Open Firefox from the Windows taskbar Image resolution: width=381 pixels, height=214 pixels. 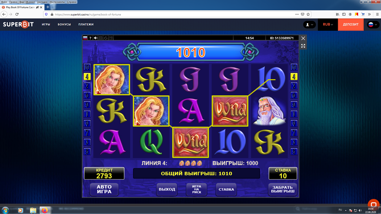pyautogui.click(x=45, y=210)
